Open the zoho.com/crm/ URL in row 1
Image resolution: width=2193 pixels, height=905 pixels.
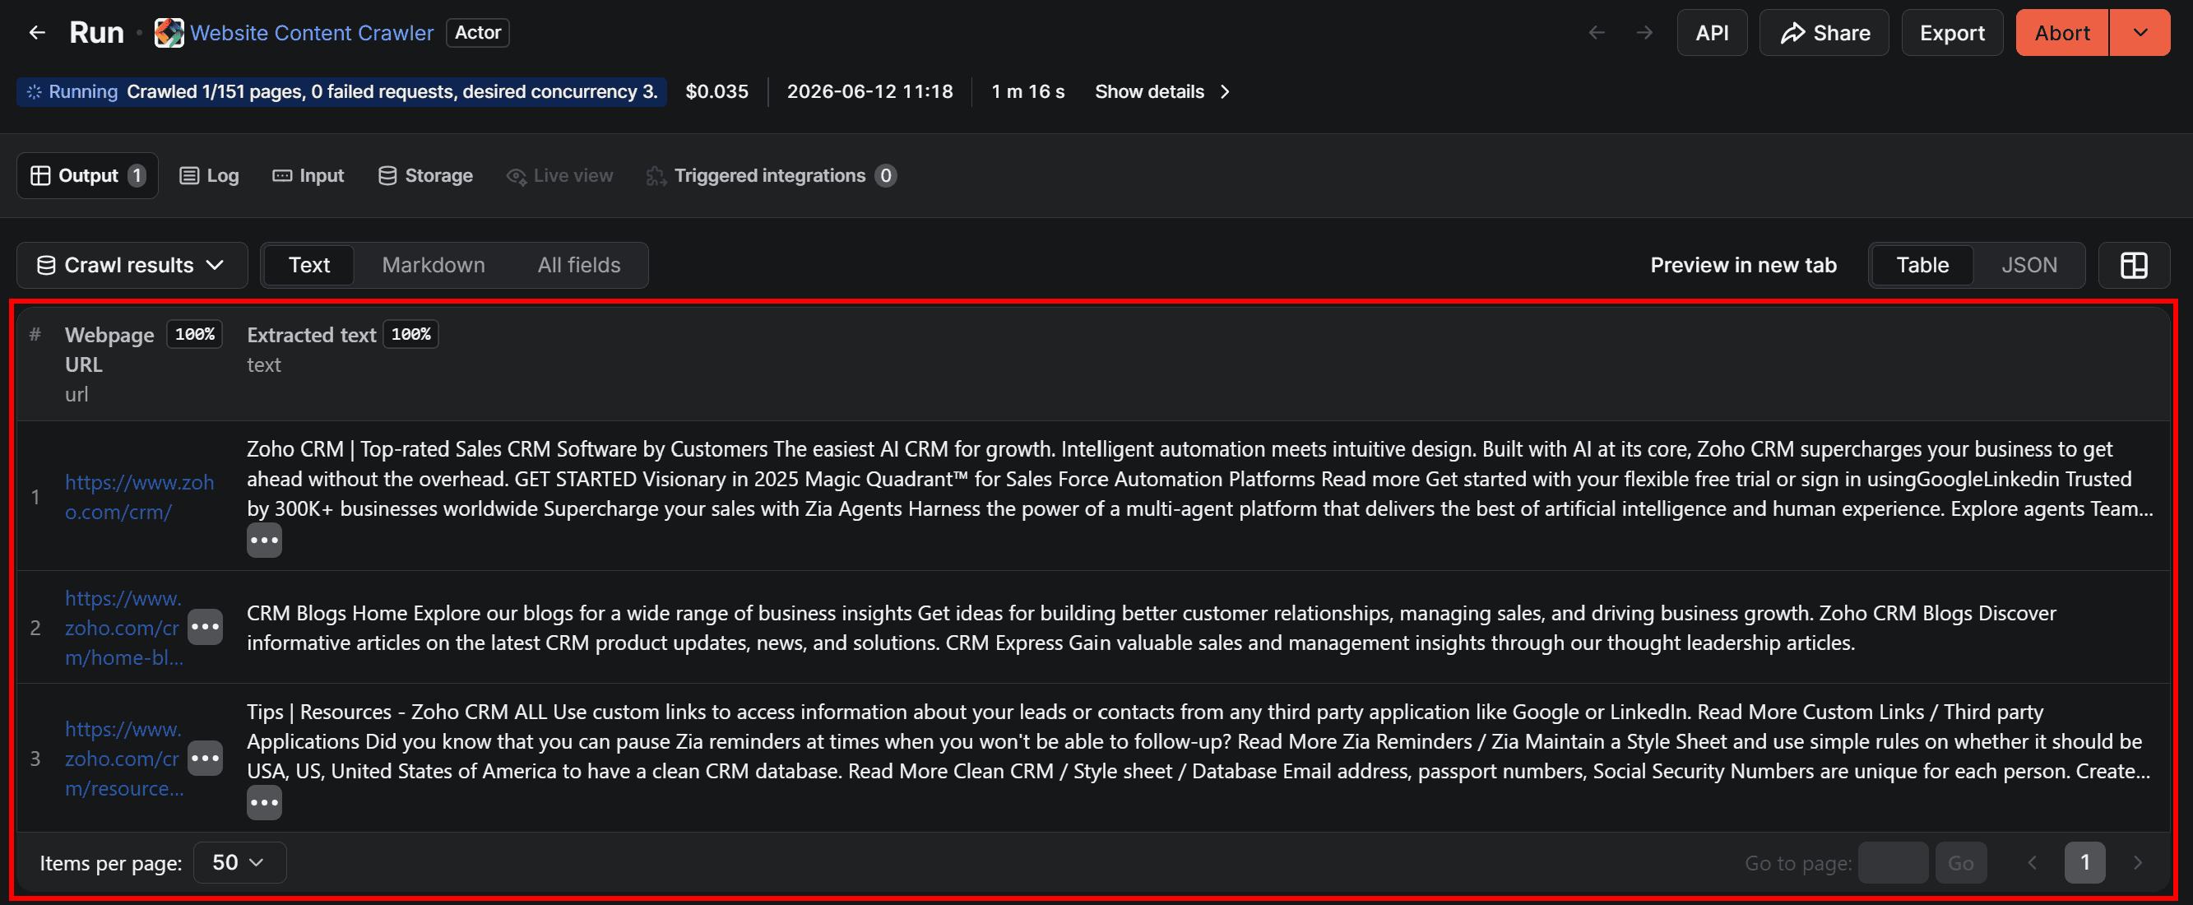tap(140, 496)
